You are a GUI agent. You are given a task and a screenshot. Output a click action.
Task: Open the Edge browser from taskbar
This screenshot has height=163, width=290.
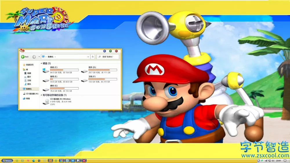coord(33,161)
